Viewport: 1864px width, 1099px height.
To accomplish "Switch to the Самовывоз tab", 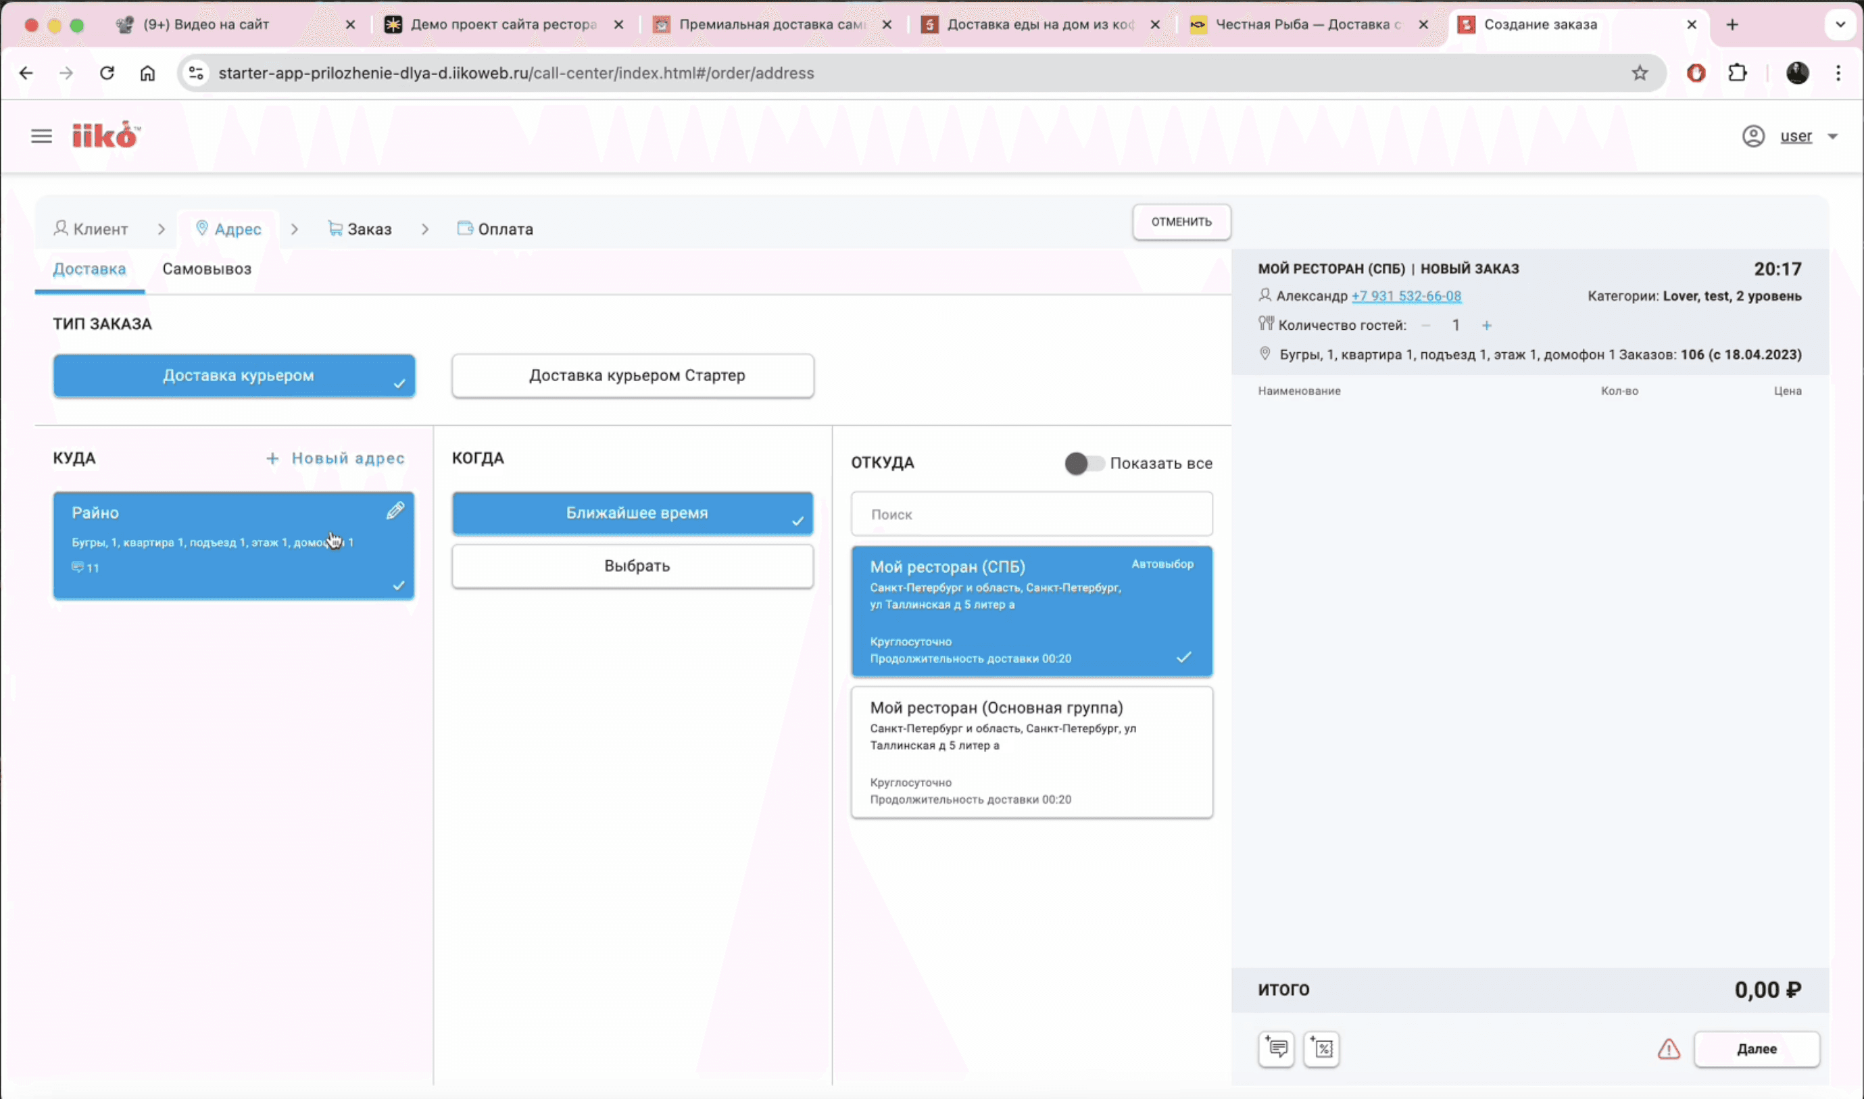I will [x=207, y=269].
